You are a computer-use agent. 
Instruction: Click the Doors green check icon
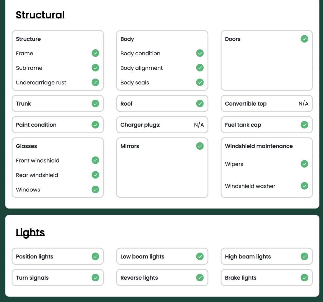[x=304, y=39]
